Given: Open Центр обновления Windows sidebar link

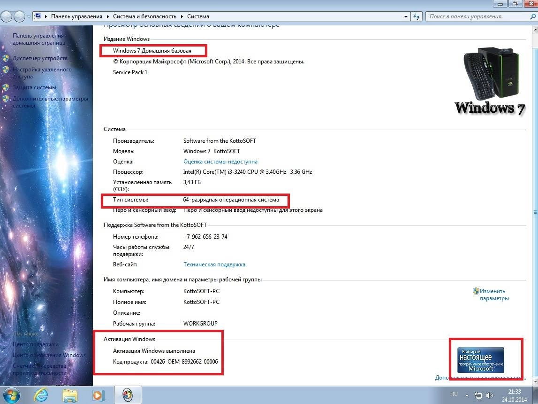Looking at the screenshot, I should coord(49,355).
